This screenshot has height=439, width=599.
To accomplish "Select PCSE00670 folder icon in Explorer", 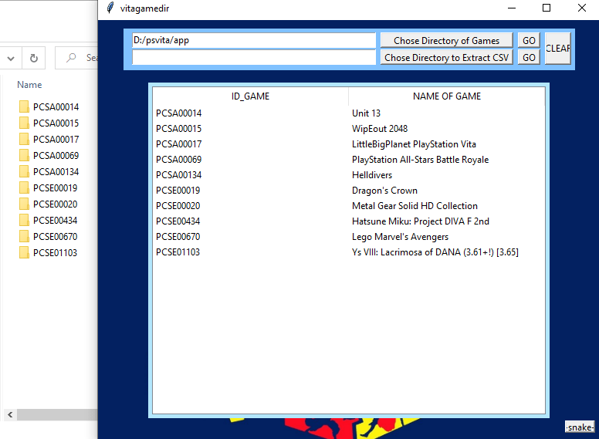I will (x=24, y=236).
